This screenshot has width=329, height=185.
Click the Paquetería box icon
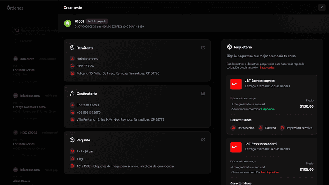point(229,47)
